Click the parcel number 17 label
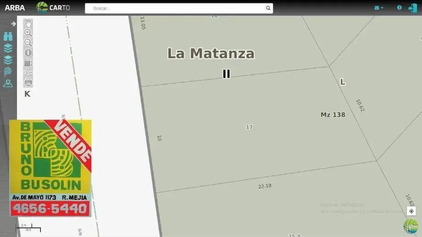The width and height of the screenshot is (422, 237). point(249,127)
